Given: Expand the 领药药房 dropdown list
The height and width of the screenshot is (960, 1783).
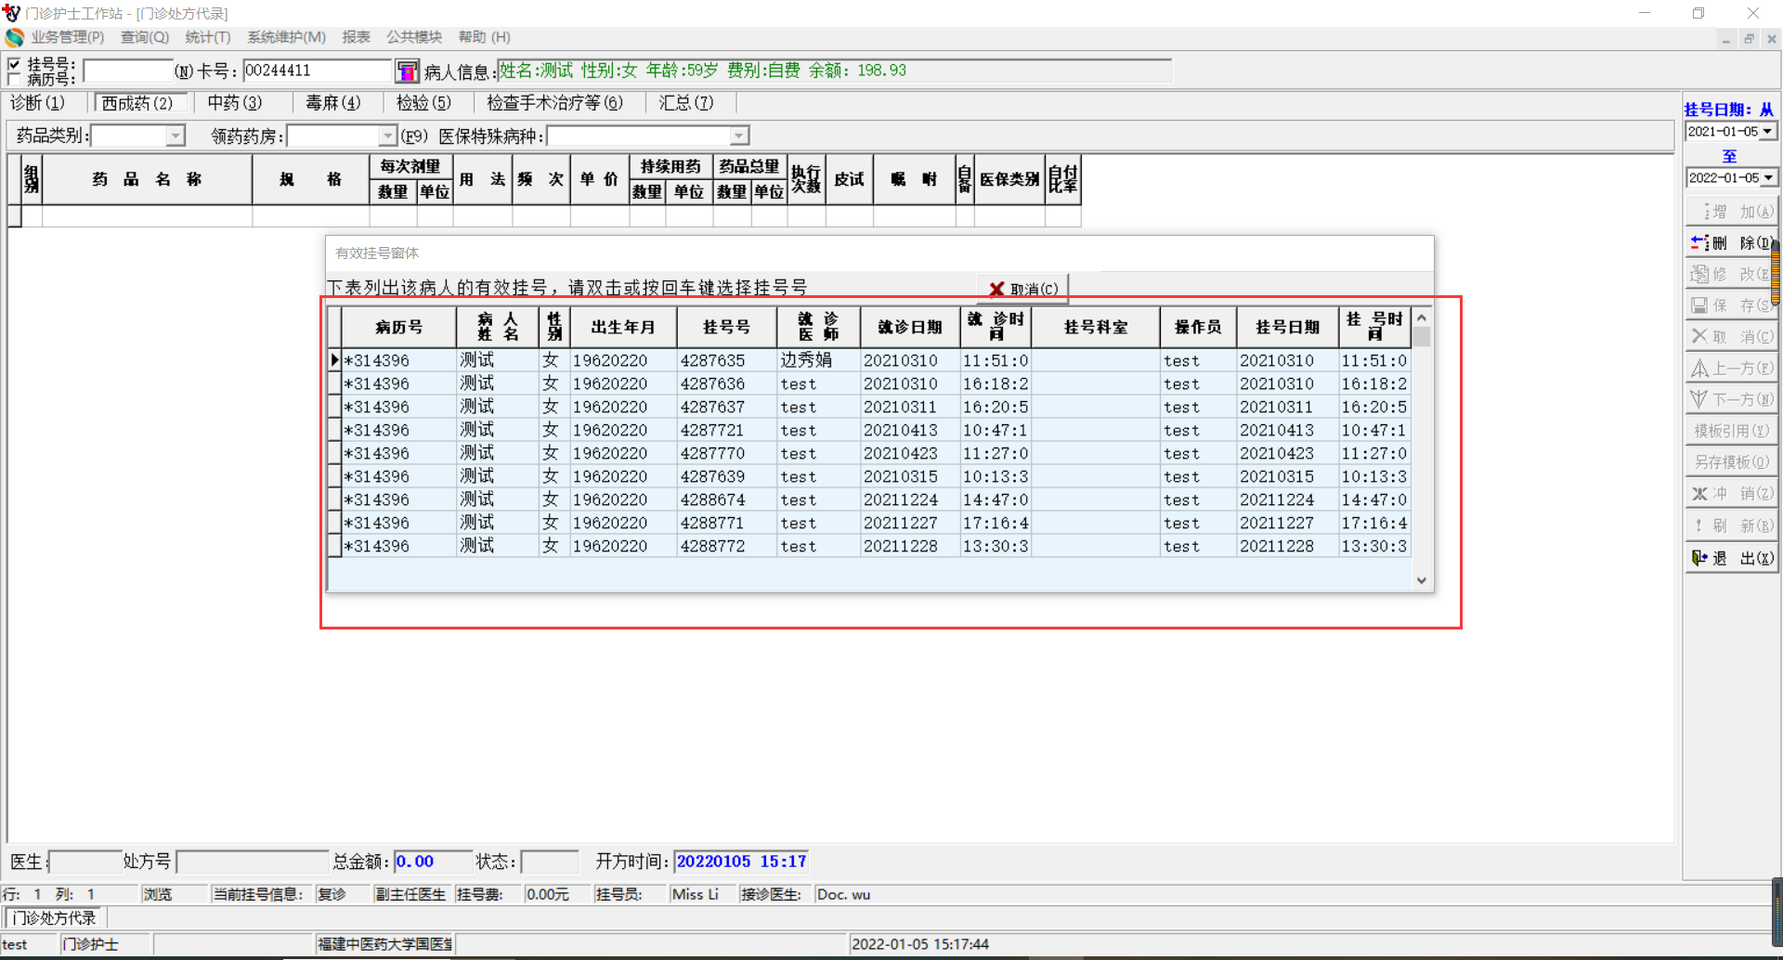Looking at the screenshot, I should tap(388, 136).
